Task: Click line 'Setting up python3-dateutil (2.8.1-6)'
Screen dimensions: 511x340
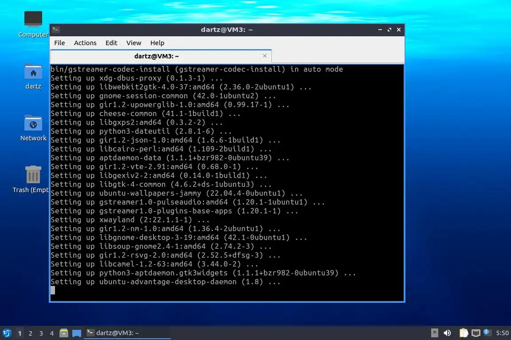Action: point(141,131)
